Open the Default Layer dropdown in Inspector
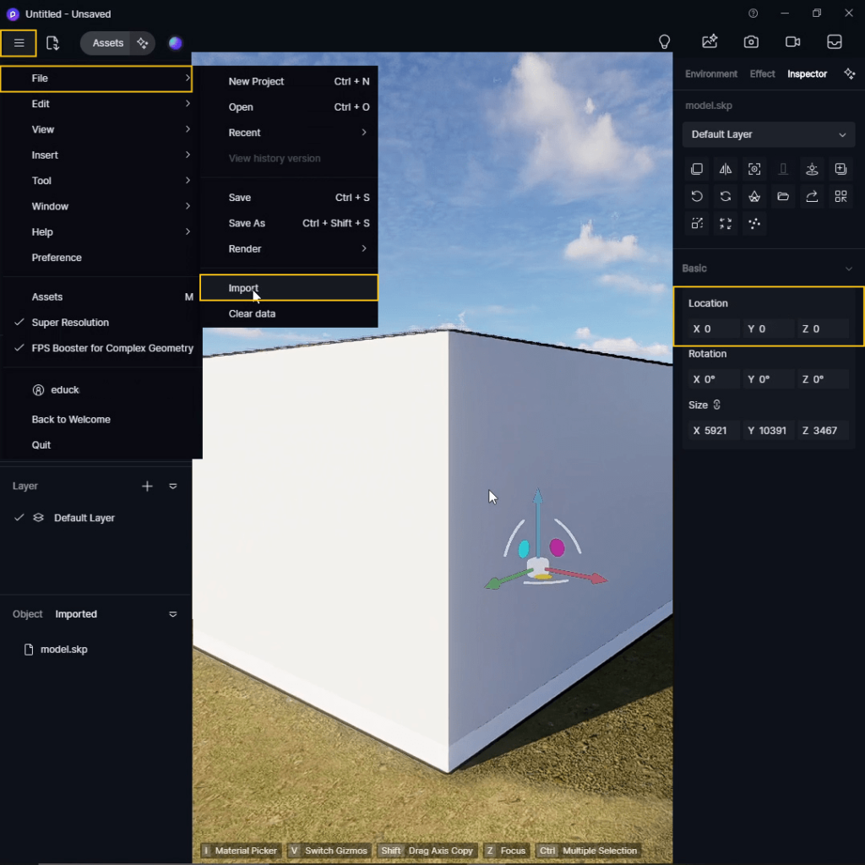Screen dimensions: 865x865 (768, 134)
